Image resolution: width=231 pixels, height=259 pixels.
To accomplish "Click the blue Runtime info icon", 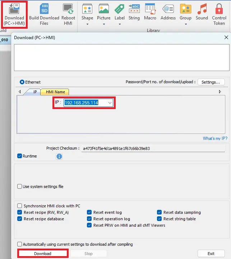I will tap(59, 156).
